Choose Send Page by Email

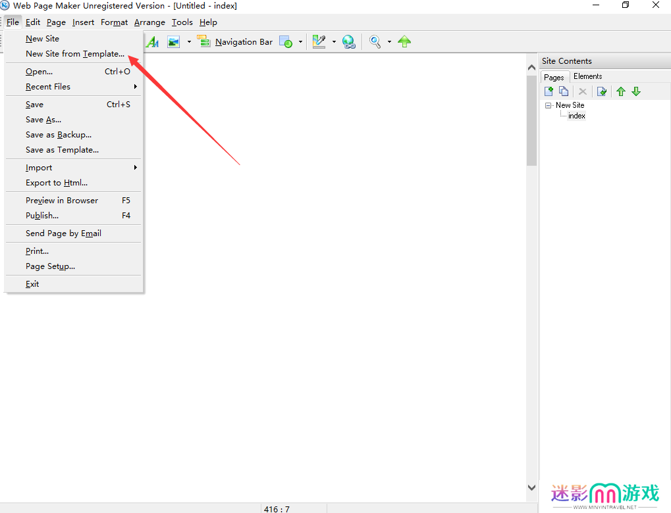point(74,233)
